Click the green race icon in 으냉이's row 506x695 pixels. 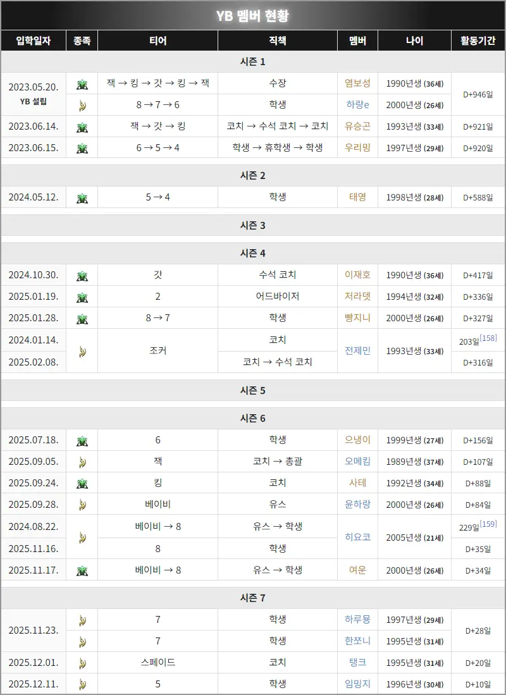pyautogui.click(x=82, y=441)
